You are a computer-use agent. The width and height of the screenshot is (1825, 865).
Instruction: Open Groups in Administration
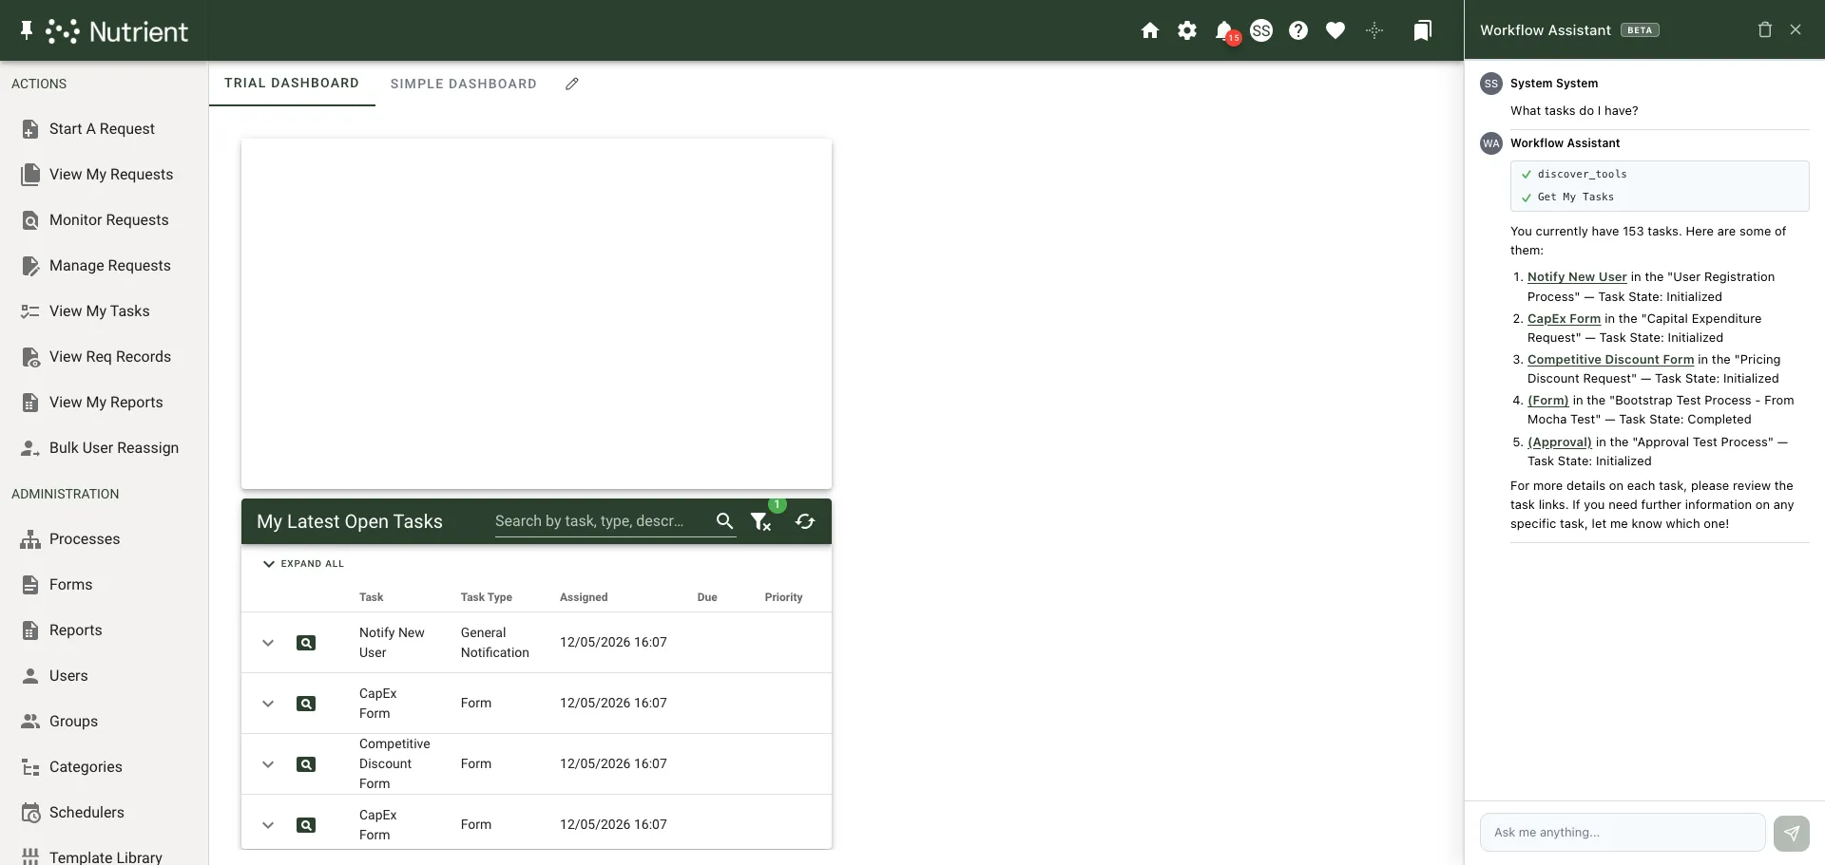(104, 722)
